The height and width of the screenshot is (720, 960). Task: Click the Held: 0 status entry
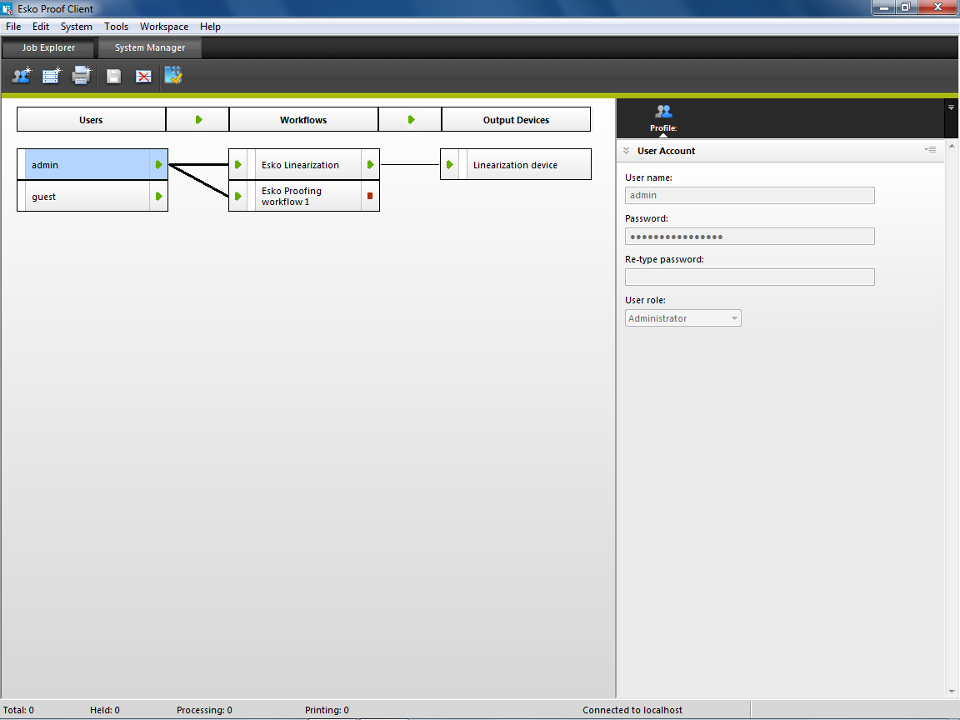[x=105, y=710]
